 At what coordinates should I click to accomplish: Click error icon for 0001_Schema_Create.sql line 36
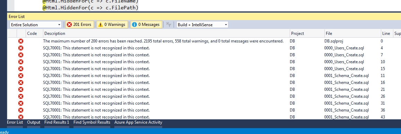pyautogui.click(x=21, y=110)
